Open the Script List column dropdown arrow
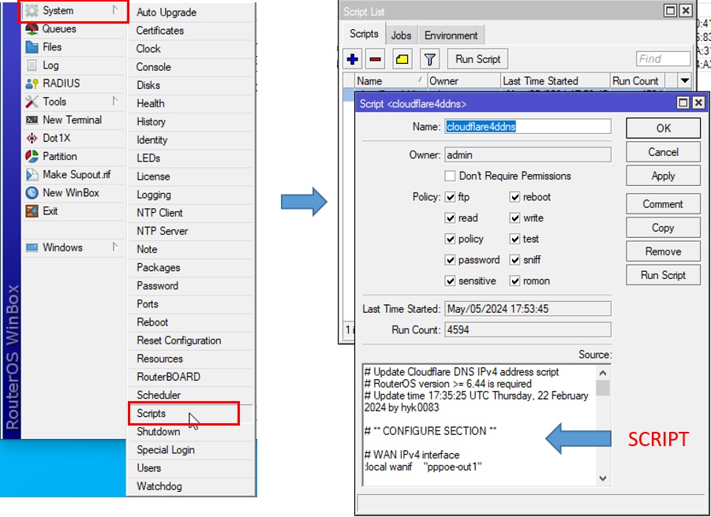Image resolution: width=711 pixels, height=517 pixels. click(685, 80)
